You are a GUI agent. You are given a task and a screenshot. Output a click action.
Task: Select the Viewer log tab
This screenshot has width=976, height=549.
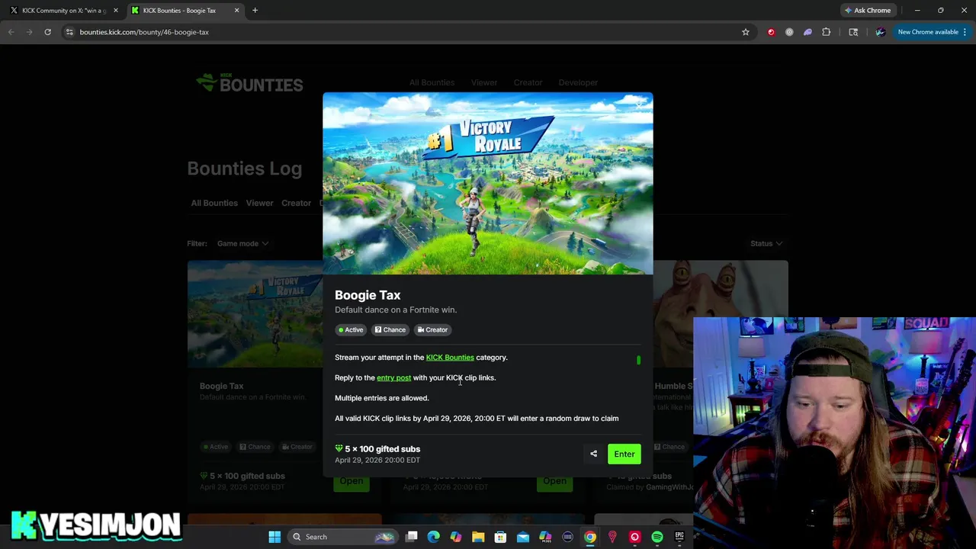[x=259, y=203]
